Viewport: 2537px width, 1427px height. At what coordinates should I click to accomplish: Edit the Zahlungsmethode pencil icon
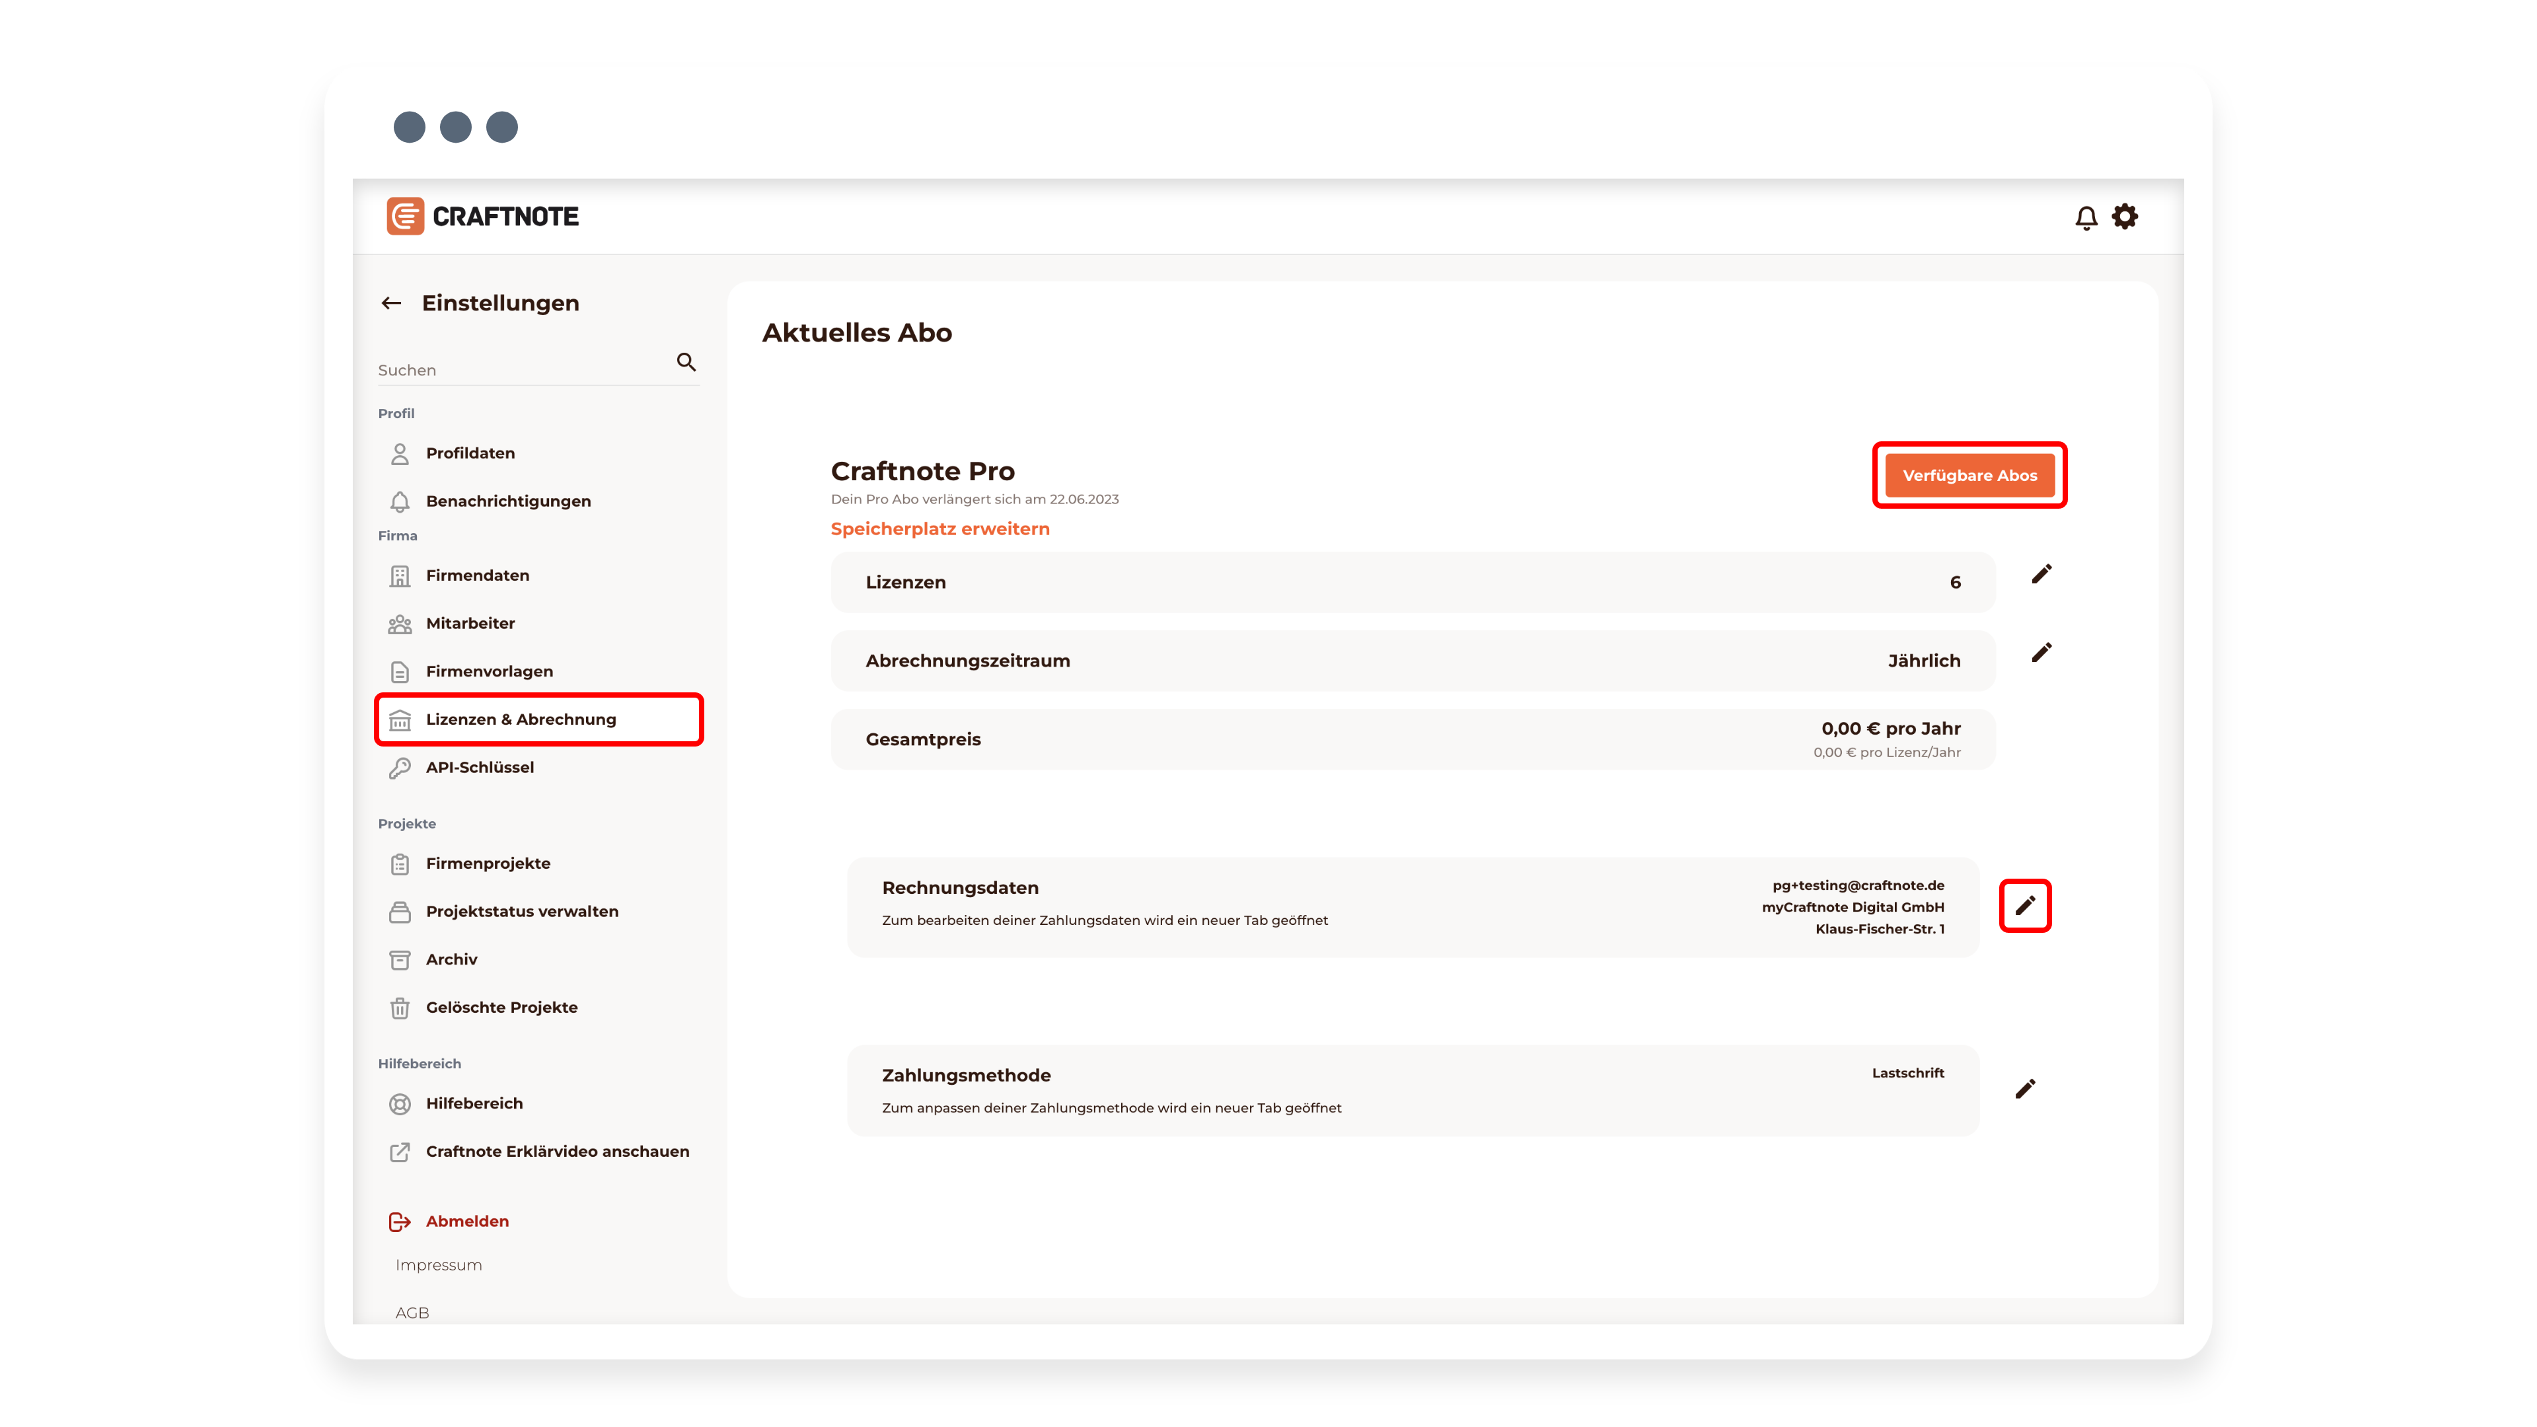tap(2025, 1089)
